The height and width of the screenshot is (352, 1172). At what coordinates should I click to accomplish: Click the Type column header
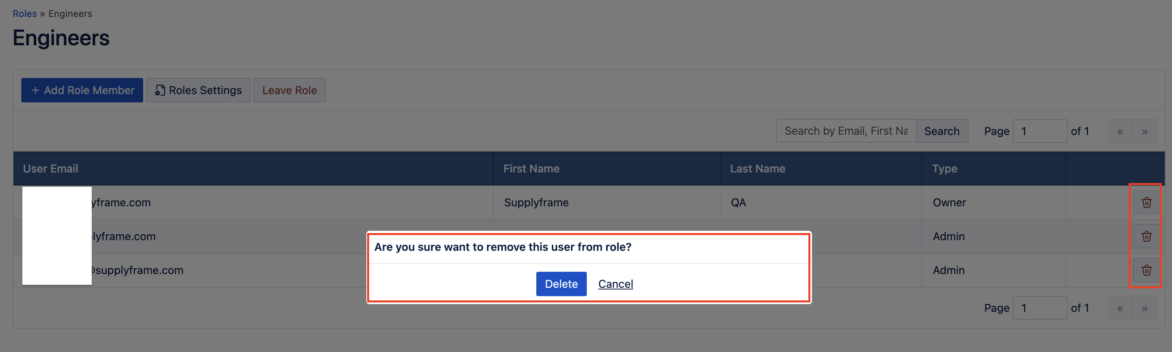click(x=944, y=169)
